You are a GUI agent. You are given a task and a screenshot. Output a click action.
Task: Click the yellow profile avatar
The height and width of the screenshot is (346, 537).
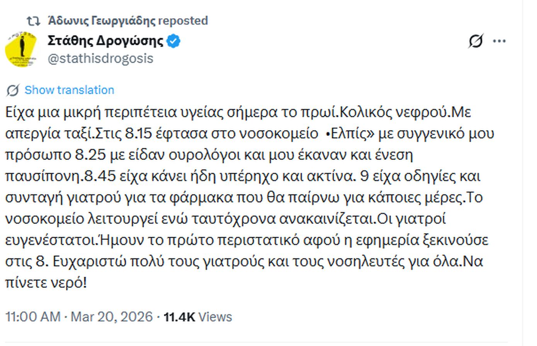point(21,49)
